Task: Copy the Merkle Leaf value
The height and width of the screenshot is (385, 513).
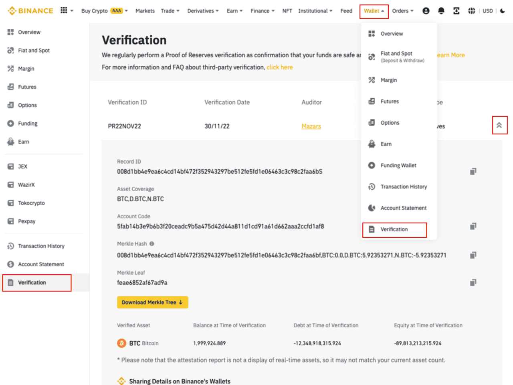Action: tap(473, 283)
